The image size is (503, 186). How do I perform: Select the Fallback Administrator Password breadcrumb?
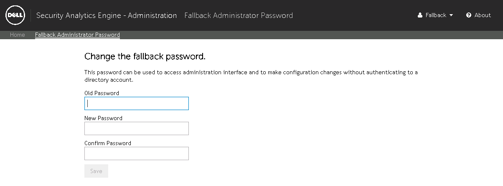coord(77,35)
